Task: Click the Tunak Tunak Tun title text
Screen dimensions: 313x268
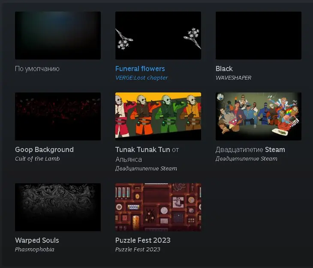Action: (x=143, y=150)
